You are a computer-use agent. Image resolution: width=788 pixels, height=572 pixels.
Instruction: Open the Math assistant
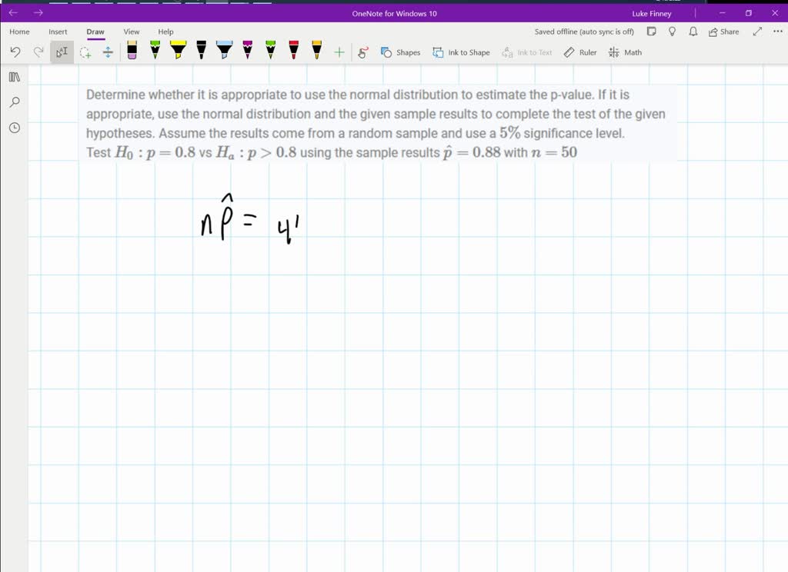pos(626,52)
